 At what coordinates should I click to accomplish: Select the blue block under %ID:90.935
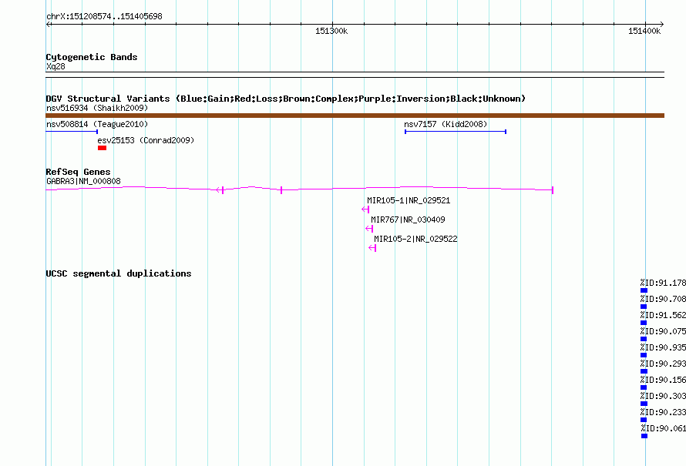(643, 355)
